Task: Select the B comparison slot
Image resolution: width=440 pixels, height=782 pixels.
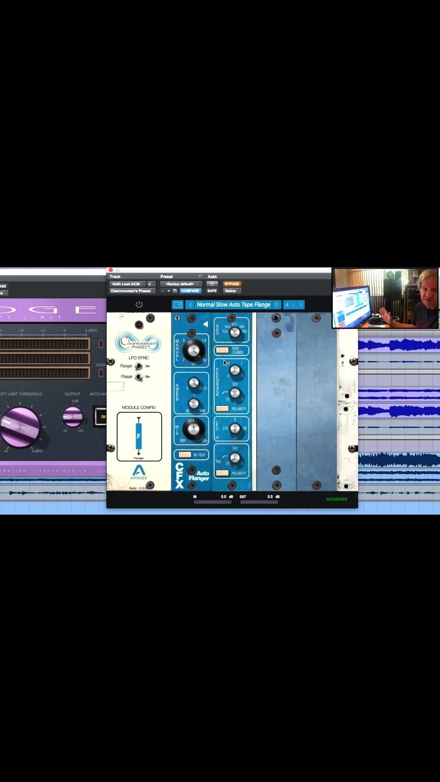Action: tap(301, 305)
